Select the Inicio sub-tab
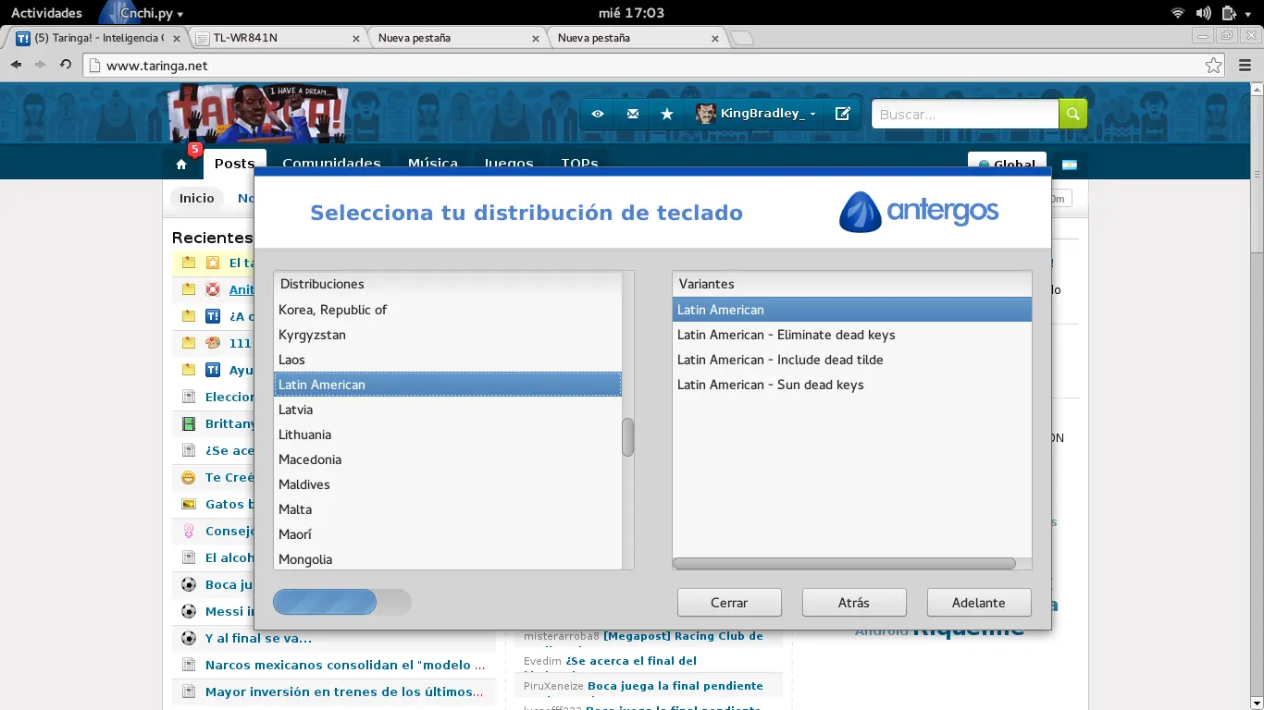The width and height of the screenshot is (1264, 710). [197, 198]
